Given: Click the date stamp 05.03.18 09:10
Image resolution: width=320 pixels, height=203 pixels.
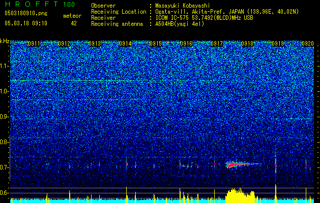Looking at the screenshot, I should click(26, 23).
